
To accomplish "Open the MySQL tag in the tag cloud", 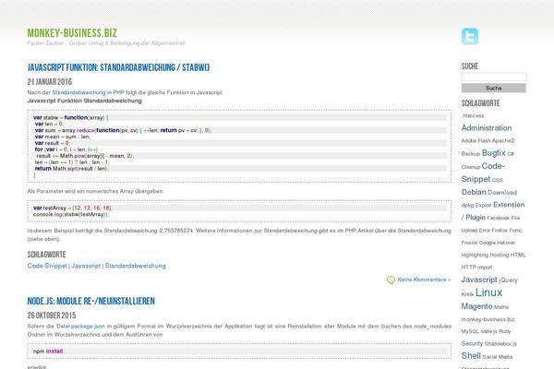I will [470, 331].
